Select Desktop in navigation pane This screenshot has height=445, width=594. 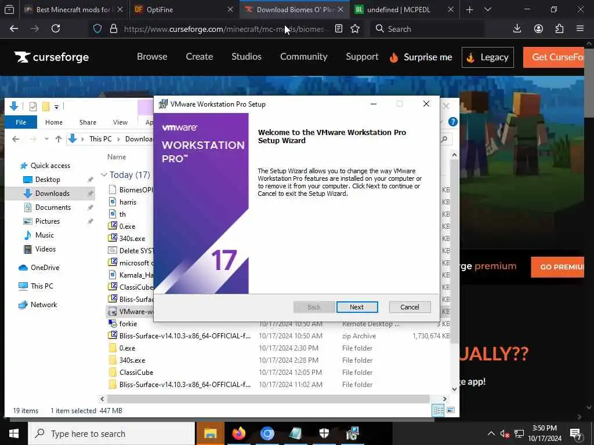click(48, 180)
